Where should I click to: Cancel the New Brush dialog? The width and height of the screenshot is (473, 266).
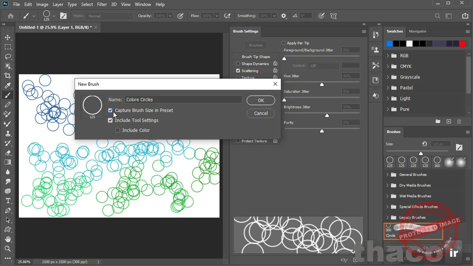(261, 113)
